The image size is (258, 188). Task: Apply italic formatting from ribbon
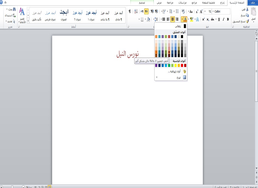coord(223,19)
